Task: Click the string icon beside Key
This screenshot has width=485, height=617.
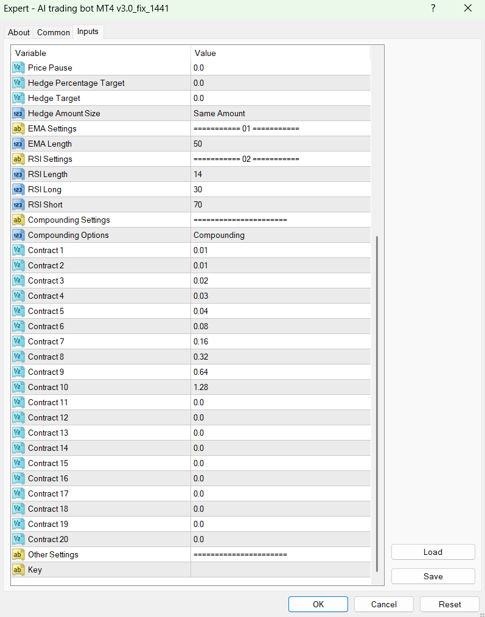Action: (18, 570)
